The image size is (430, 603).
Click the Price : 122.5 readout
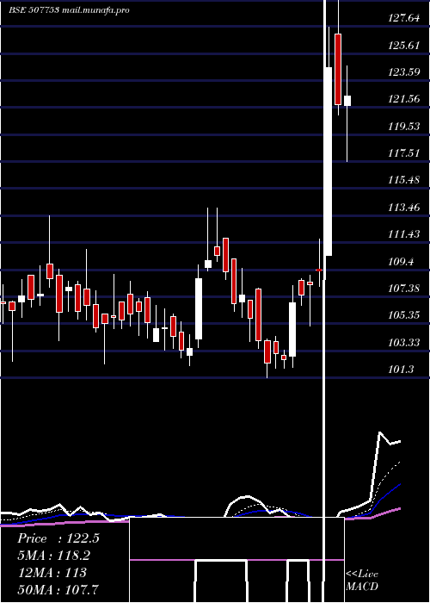click(x=58, y=538)
